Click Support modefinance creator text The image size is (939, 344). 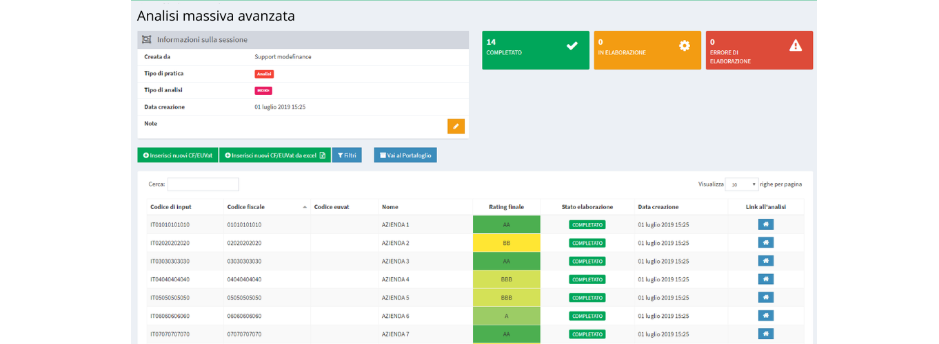(283, 56)
